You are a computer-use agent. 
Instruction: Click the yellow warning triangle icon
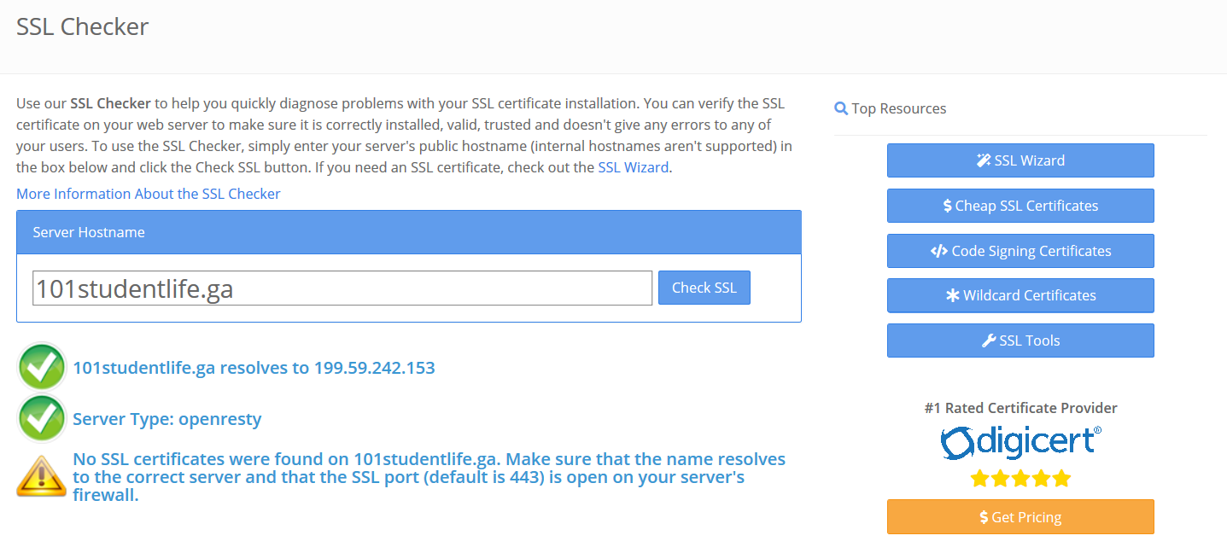click(x=42, y=477)
